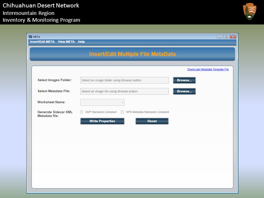
Task: Minimize the META window
Action: [220, 37]
